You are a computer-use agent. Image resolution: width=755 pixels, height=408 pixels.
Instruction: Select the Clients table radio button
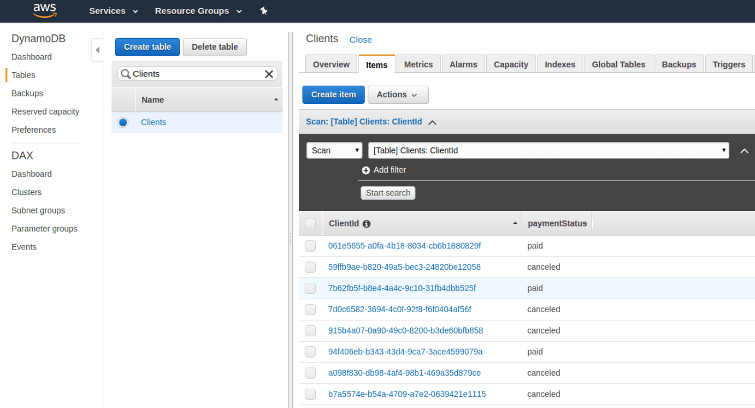[123, 122]
